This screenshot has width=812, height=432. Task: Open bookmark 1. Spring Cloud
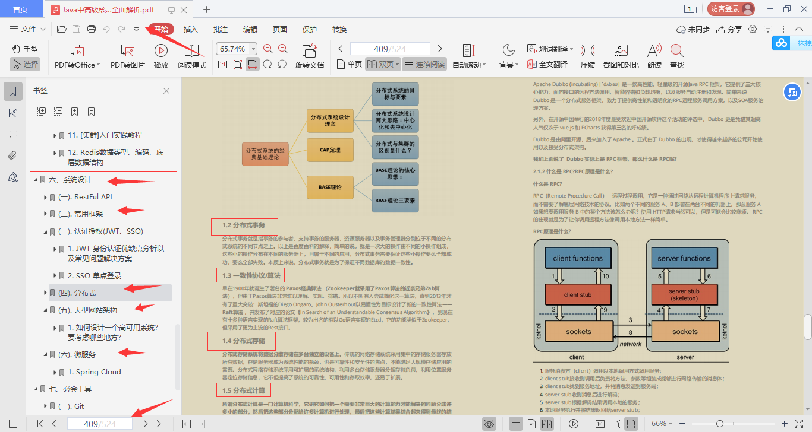click(95, 372)
